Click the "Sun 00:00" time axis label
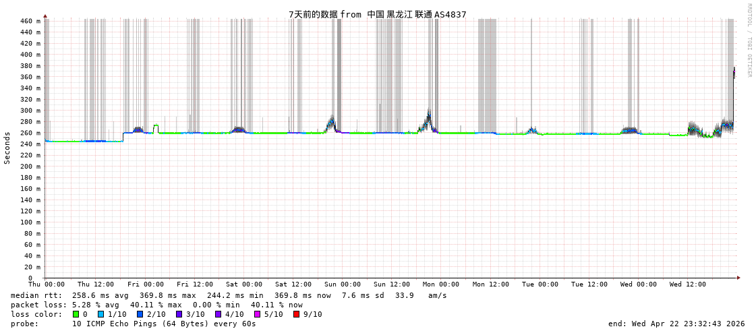This screenshot has height=333, width=756. (343, 284)
